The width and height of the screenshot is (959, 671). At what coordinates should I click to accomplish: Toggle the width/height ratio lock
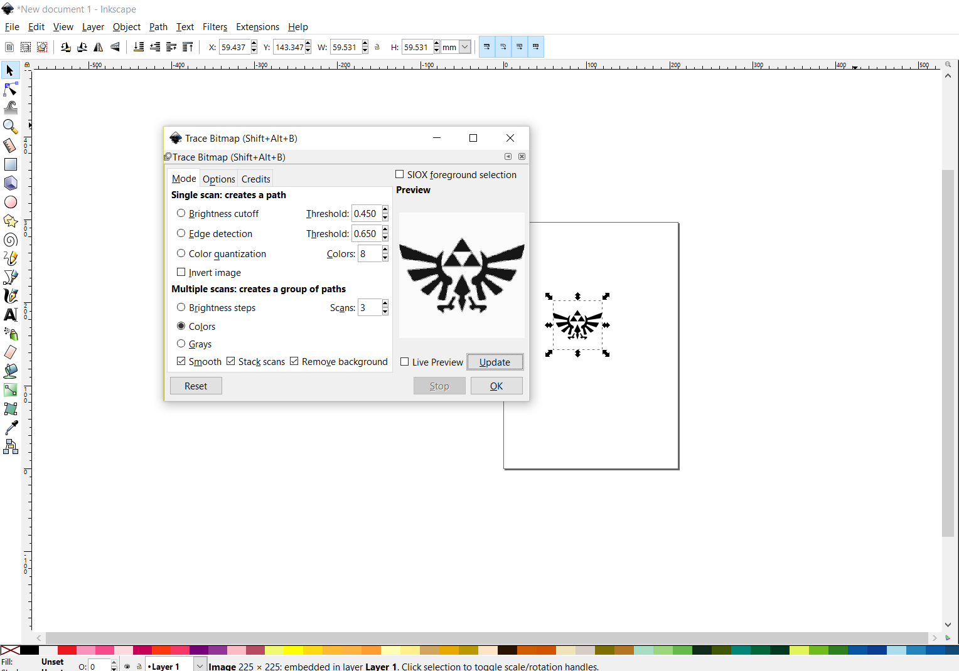377,47
